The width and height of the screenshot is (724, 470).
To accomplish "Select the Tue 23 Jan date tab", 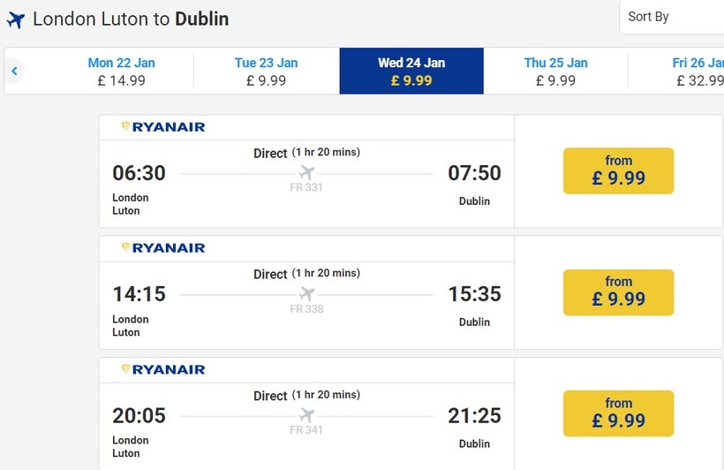I will 266,72.
